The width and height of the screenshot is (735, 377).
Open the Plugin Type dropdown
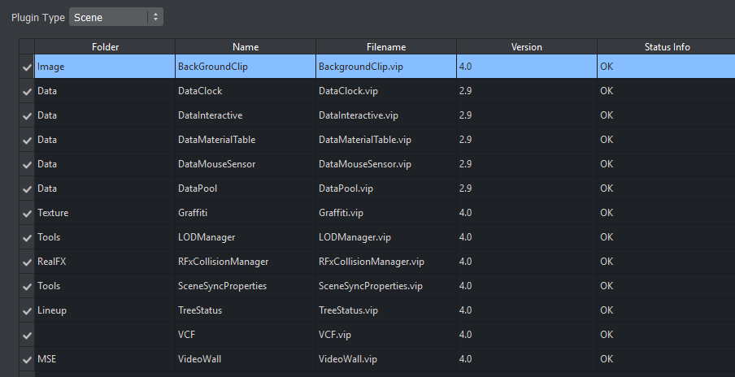(x=115, y=17)
